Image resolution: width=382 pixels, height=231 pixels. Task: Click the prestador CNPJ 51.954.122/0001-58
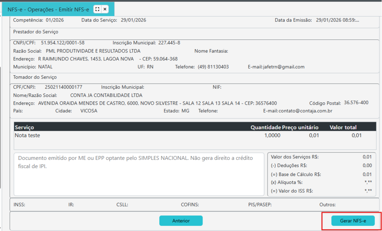(63, 43)
